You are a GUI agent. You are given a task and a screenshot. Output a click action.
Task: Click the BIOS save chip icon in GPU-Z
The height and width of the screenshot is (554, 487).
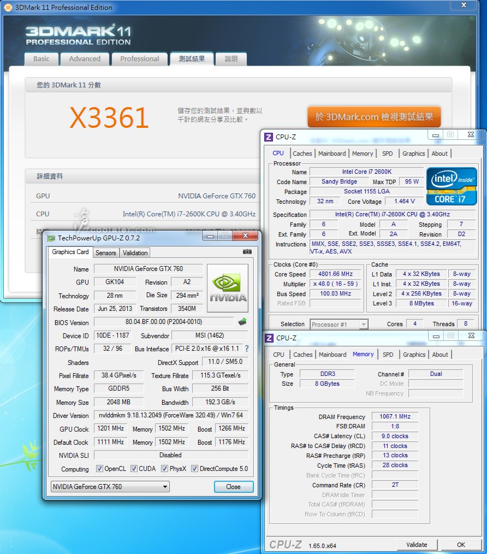pyautogui.click(x=242, y=322)
